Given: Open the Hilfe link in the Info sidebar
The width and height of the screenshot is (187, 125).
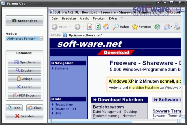Looking at the screenshot, I should pyautogui.click(x=58, y=113).
